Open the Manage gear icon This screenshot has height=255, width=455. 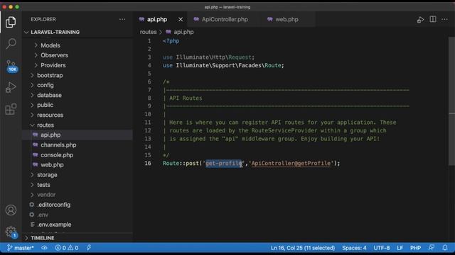(11, 232)
